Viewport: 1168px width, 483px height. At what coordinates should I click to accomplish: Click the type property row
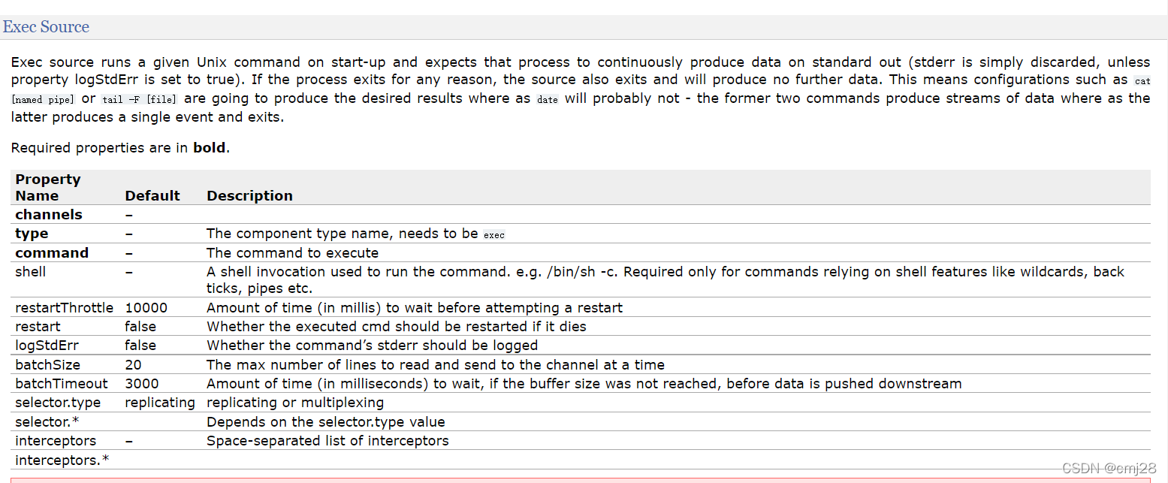click(580, 234)
